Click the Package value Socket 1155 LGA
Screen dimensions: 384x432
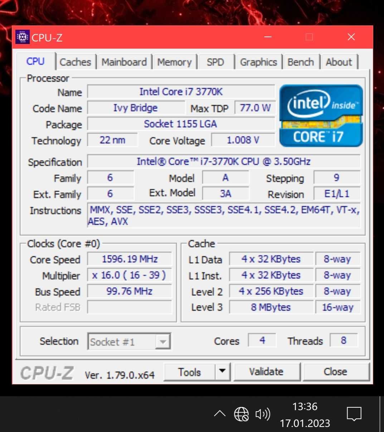pyautogui.click(x=181, y=124)
